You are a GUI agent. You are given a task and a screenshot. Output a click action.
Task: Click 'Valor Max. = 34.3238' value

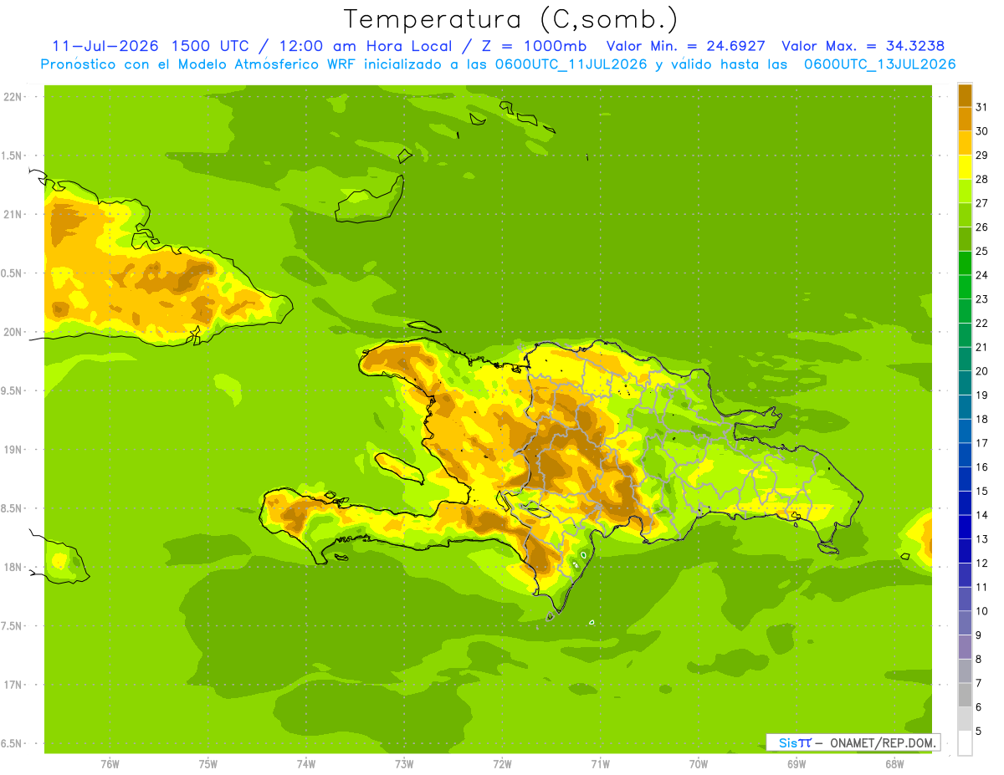(863, 46)
